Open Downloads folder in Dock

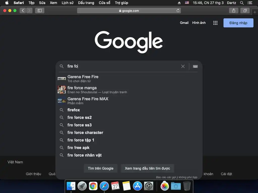click(x=176, y=186)
